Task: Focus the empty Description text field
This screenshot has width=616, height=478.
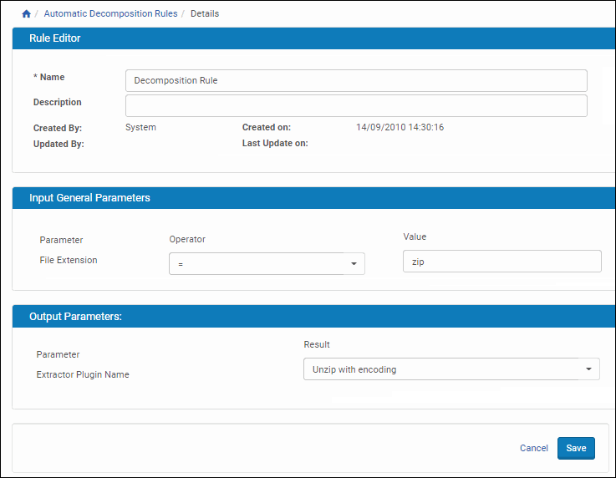Action: pyautogui.click(x=356, y=105)
